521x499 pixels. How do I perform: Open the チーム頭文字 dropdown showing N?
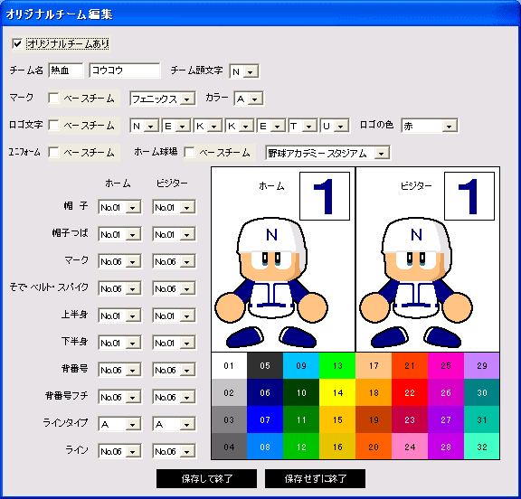tap(244, 71)
